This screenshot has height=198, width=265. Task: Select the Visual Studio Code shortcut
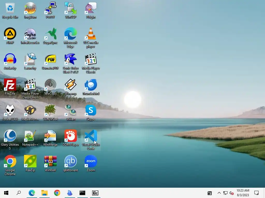91,140
